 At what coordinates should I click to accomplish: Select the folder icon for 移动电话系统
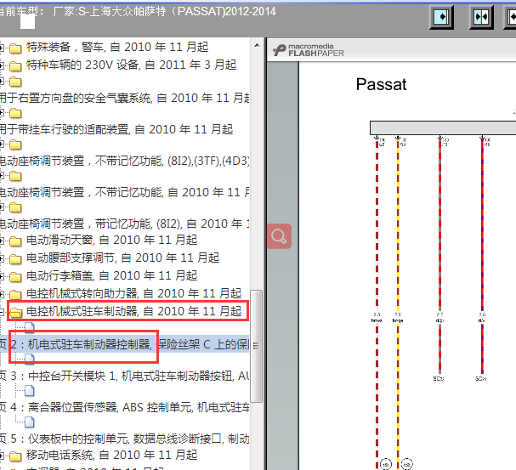(15, 456)
